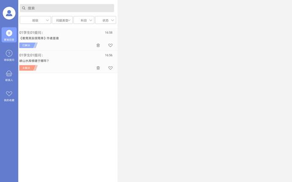Delete the 峡山水库修建于哪年 question

pos(98,68)
